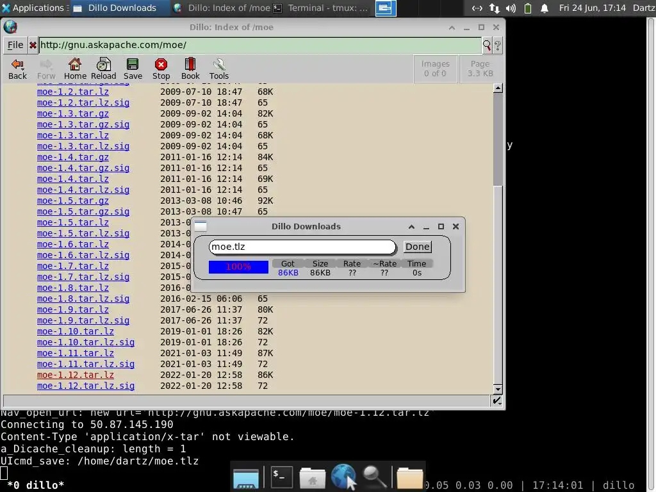Screen dimensions: 656x492
Task: Click the workspace switcher icon in top panel
Action: pyautogui.click(x=385, y=8)
